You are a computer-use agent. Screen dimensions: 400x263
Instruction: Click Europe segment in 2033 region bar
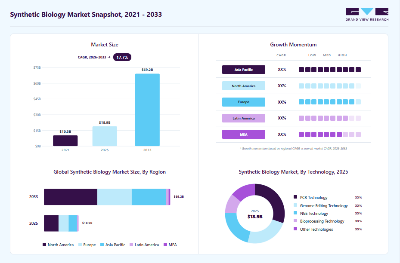point(115,197)
